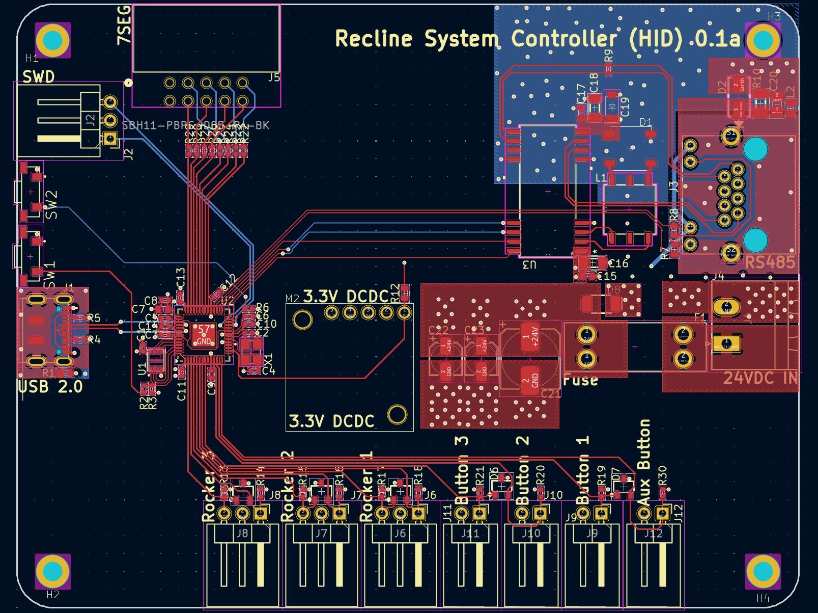The height and width of the screenshot is (613, 818).
Task: Click the D1 reference designator
Action: pyautogui.click(x=645, y=122)
